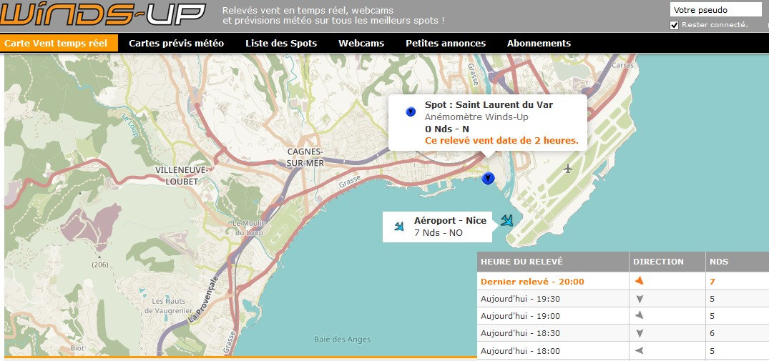Select the Aujourd'hui - 19:30 row
769x361 pixels.
click(623, 299)
